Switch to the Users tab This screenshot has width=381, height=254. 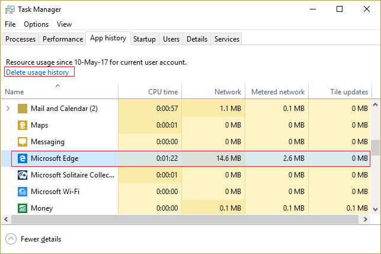click(171, 39)
